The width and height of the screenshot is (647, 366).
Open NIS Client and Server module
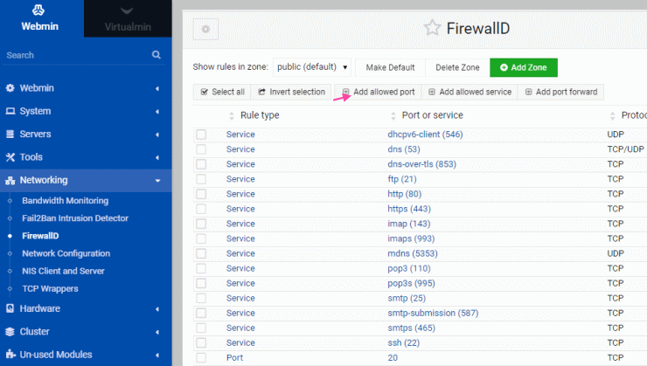pyautogui.click(x=63, y=271)
